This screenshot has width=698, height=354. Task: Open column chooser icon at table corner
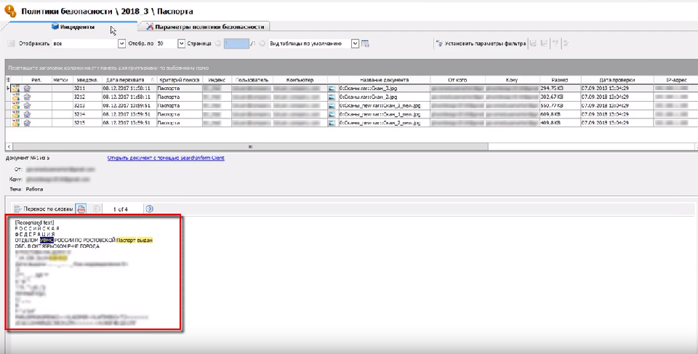[7, 80]
